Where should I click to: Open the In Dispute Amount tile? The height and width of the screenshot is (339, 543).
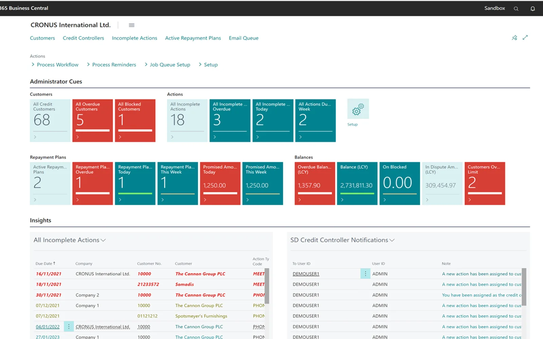[x=442, y=183]
